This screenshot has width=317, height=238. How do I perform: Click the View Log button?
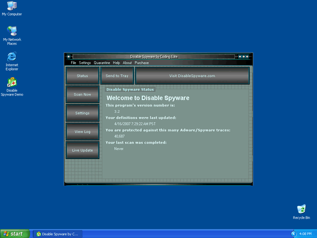[x=82, y=131]
